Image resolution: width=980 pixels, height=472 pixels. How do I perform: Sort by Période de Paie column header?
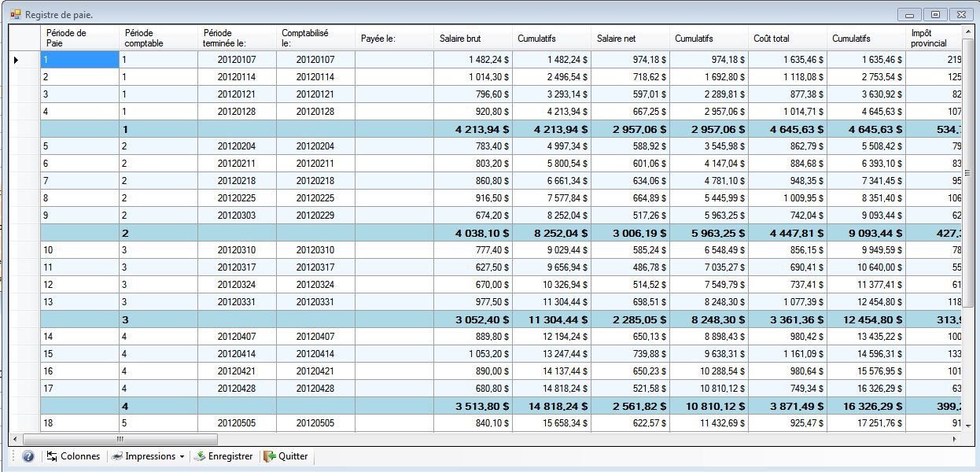click(79, 38)
